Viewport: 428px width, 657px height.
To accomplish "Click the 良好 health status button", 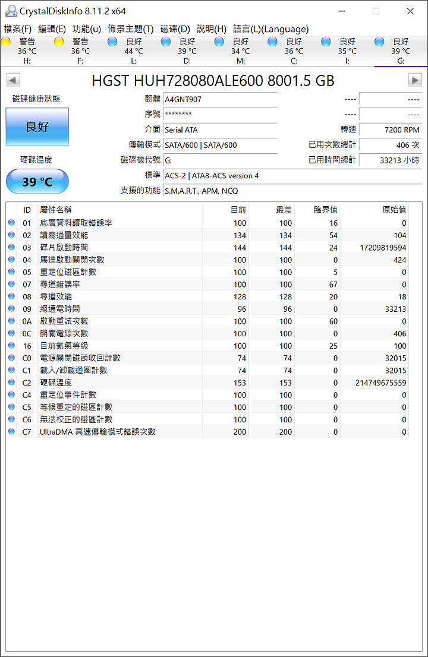I will 37,127.
